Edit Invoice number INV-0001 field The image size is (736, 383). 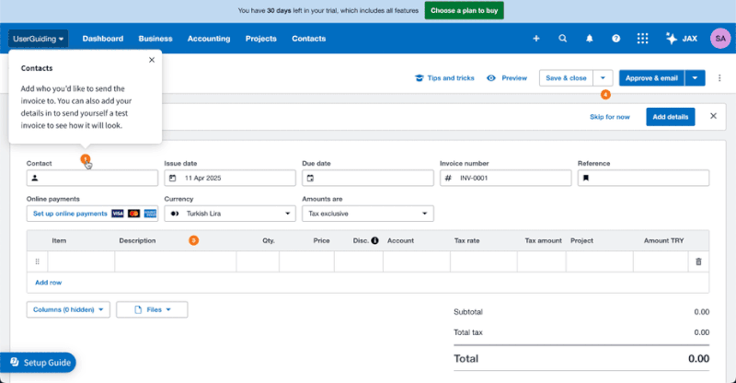pos(505,178)
